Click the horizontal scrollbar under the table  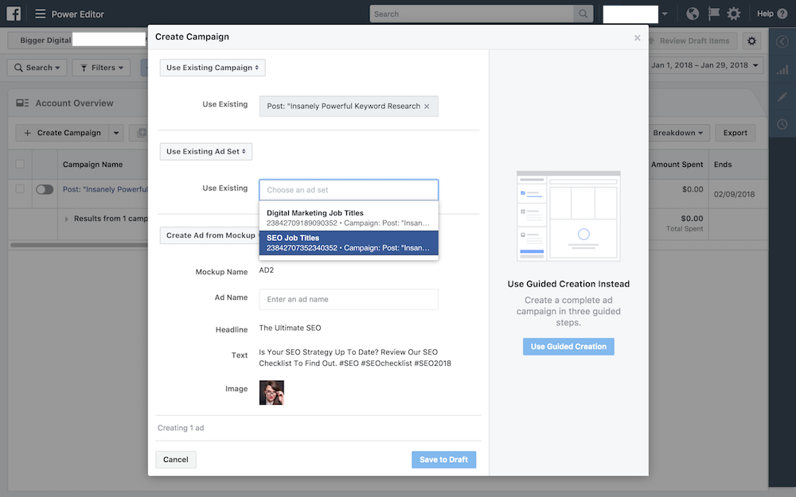click(79, 245)
